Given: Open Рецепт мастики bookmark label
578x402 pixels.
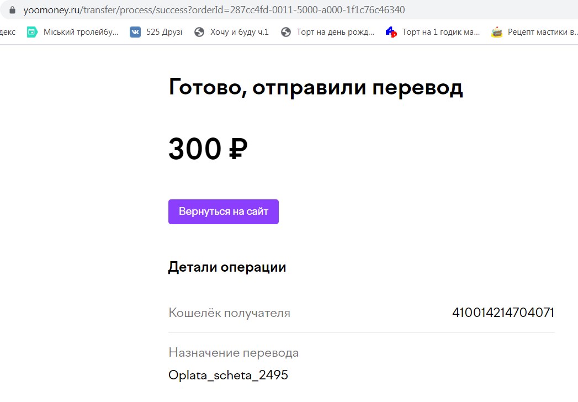Looking at the screenshot, I should pos(543,32).
